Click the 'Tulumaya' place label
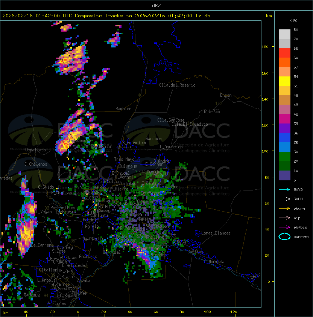The image size is (313, 317). pyautogui.click(x=128, y=166)
